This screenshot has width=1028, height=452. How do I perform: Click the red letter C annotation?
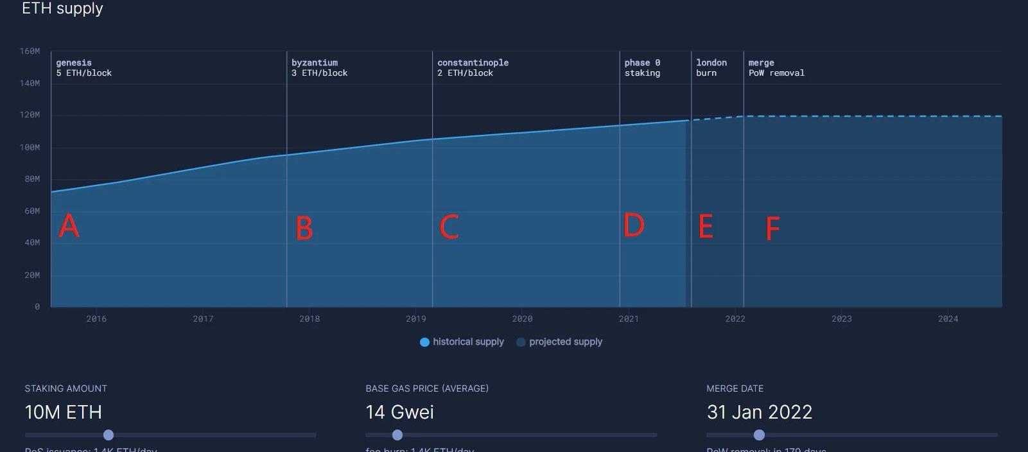(449, 227)
